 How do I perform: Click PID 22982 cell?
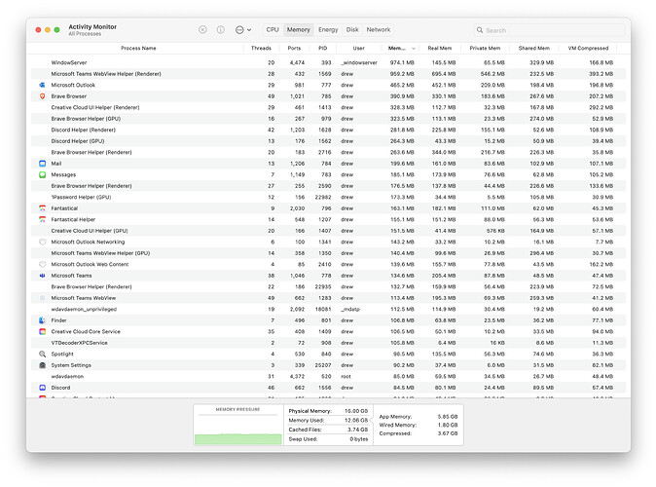[x=323, y=197]
